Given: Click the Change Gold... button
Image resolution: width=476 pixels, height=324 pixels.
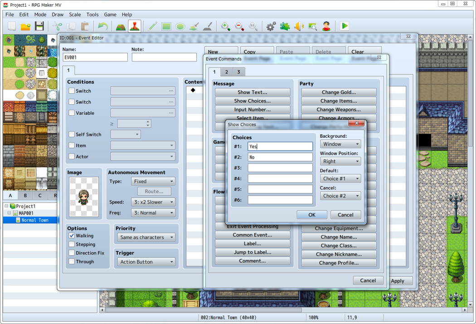Looking at the screenshot, I should click(x=339, y=92).
